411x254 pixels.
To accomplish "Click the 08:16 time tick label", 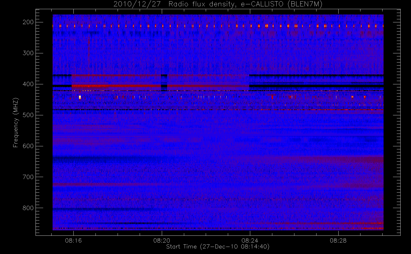I will 73,241.
